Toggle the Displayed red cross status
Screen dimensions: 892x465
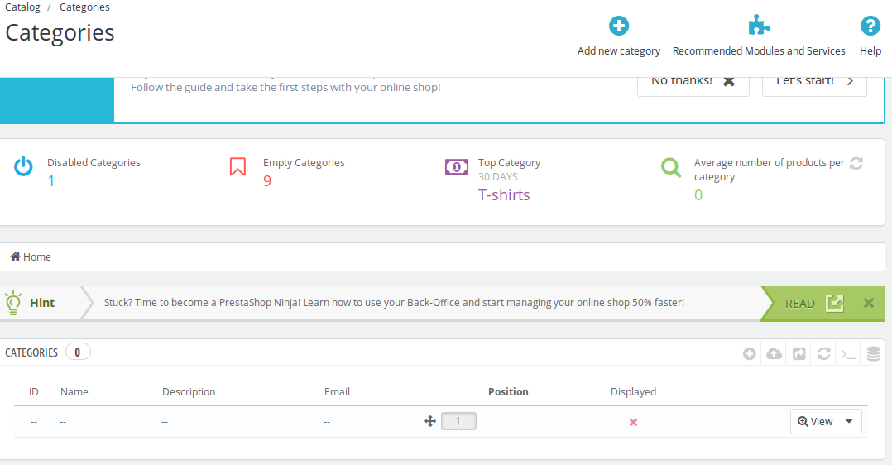(633, 422)
